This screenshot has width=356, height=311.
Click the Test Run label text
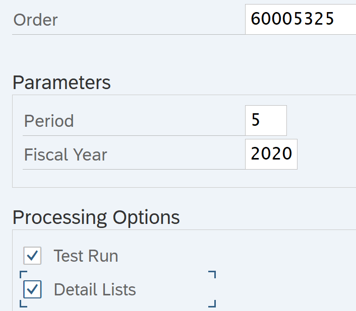click(x=86, y=256)
